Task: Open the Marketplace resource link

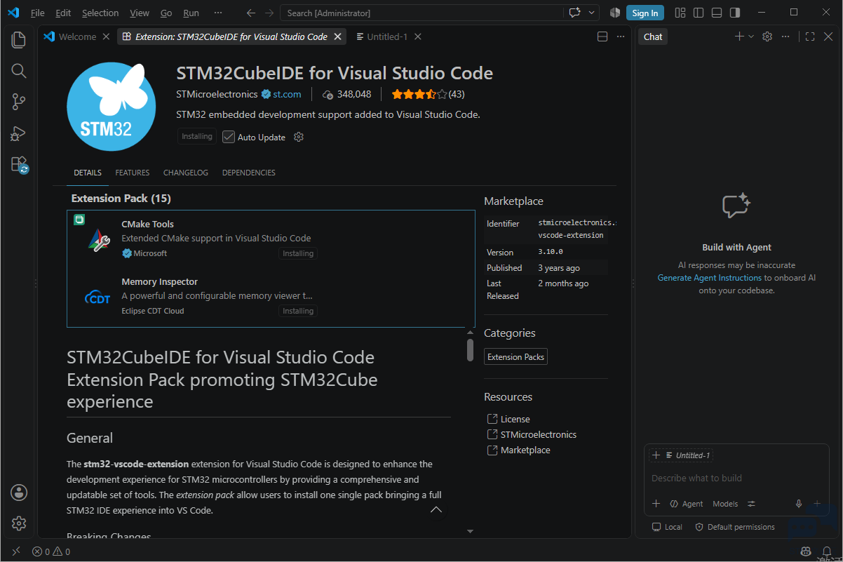Action: (525, 450)
